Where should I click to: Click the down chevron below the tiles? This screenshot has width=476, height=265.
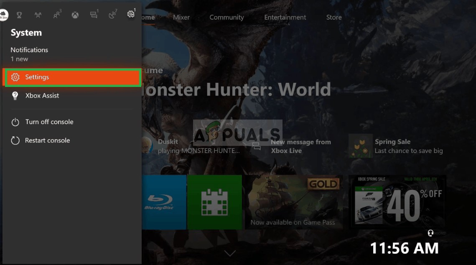pyautogui.click(x=230, y=253)
